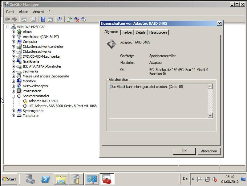Click the Start button
247x186 pixels.
(x=9, y=179)
